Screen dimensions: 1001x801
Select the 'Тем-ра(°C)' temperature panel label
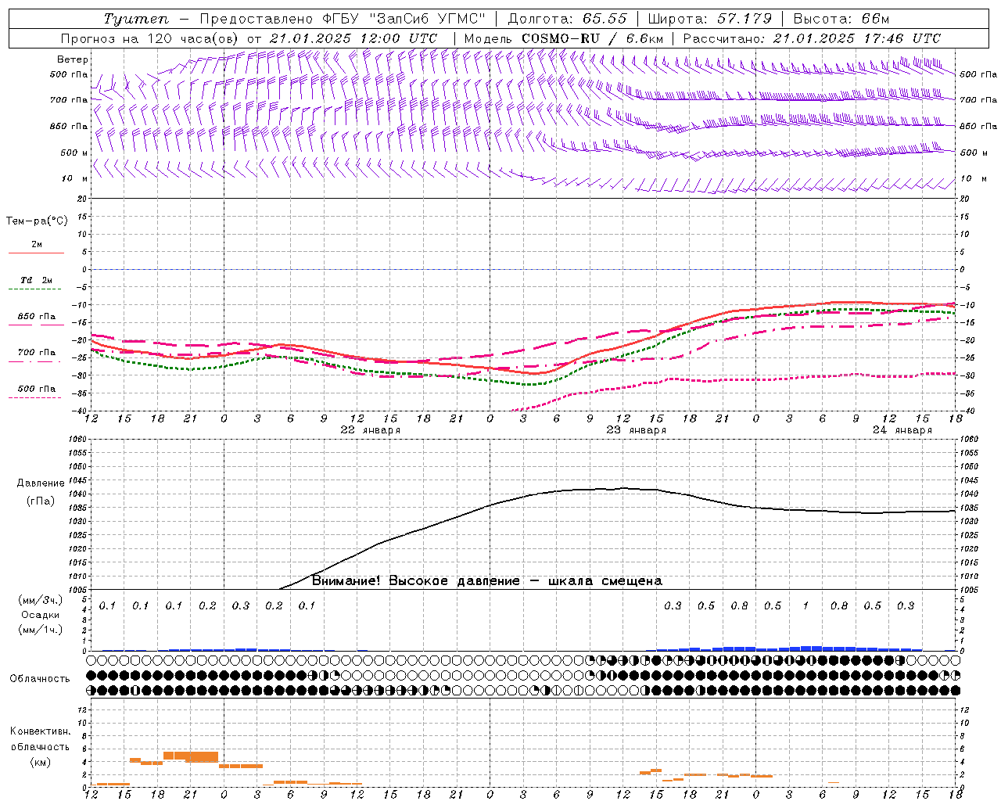point(37,221)
